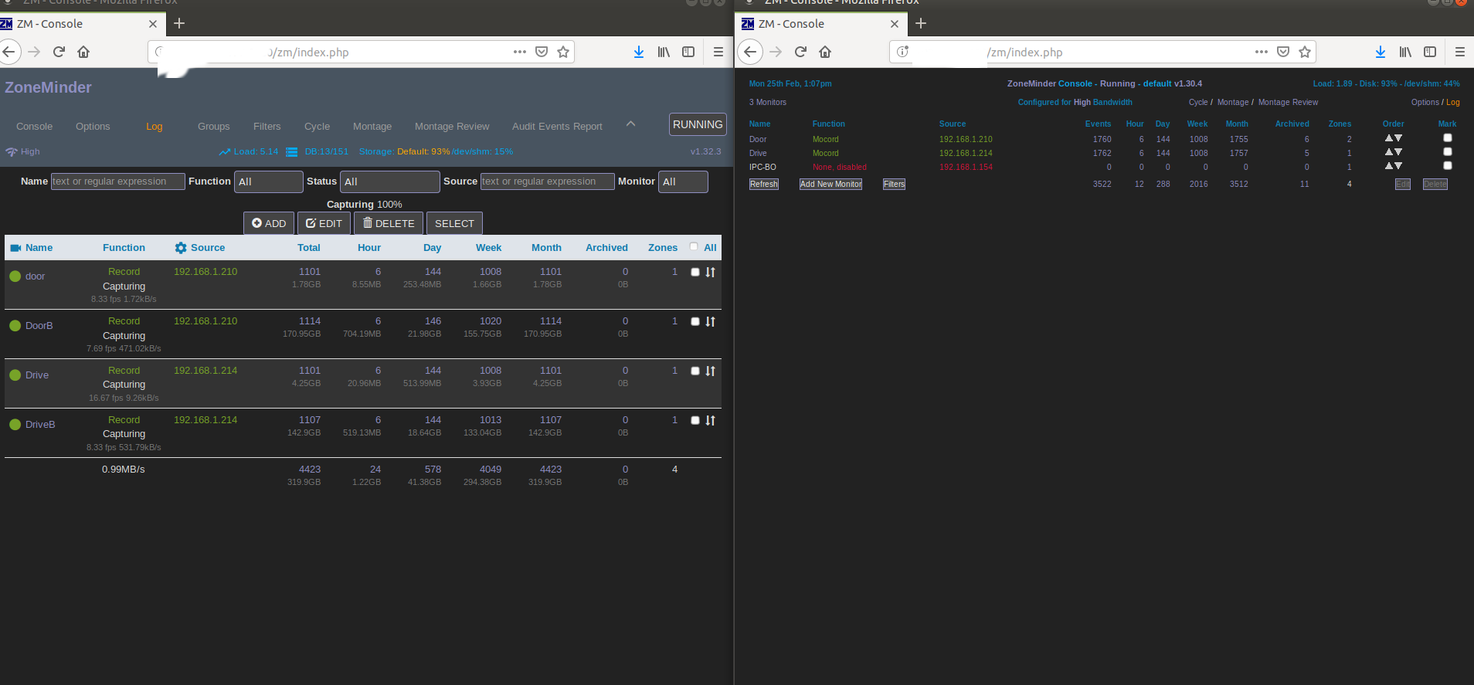Open new tab in right window
This screenshot has height=685, width=1474.
[921, 23]
